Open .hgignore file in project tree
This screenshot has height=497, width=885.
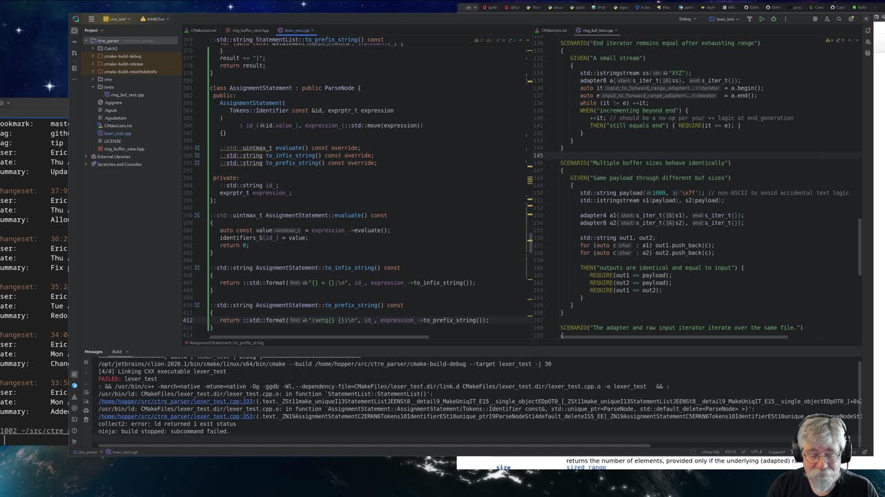(x=109, y=102)
